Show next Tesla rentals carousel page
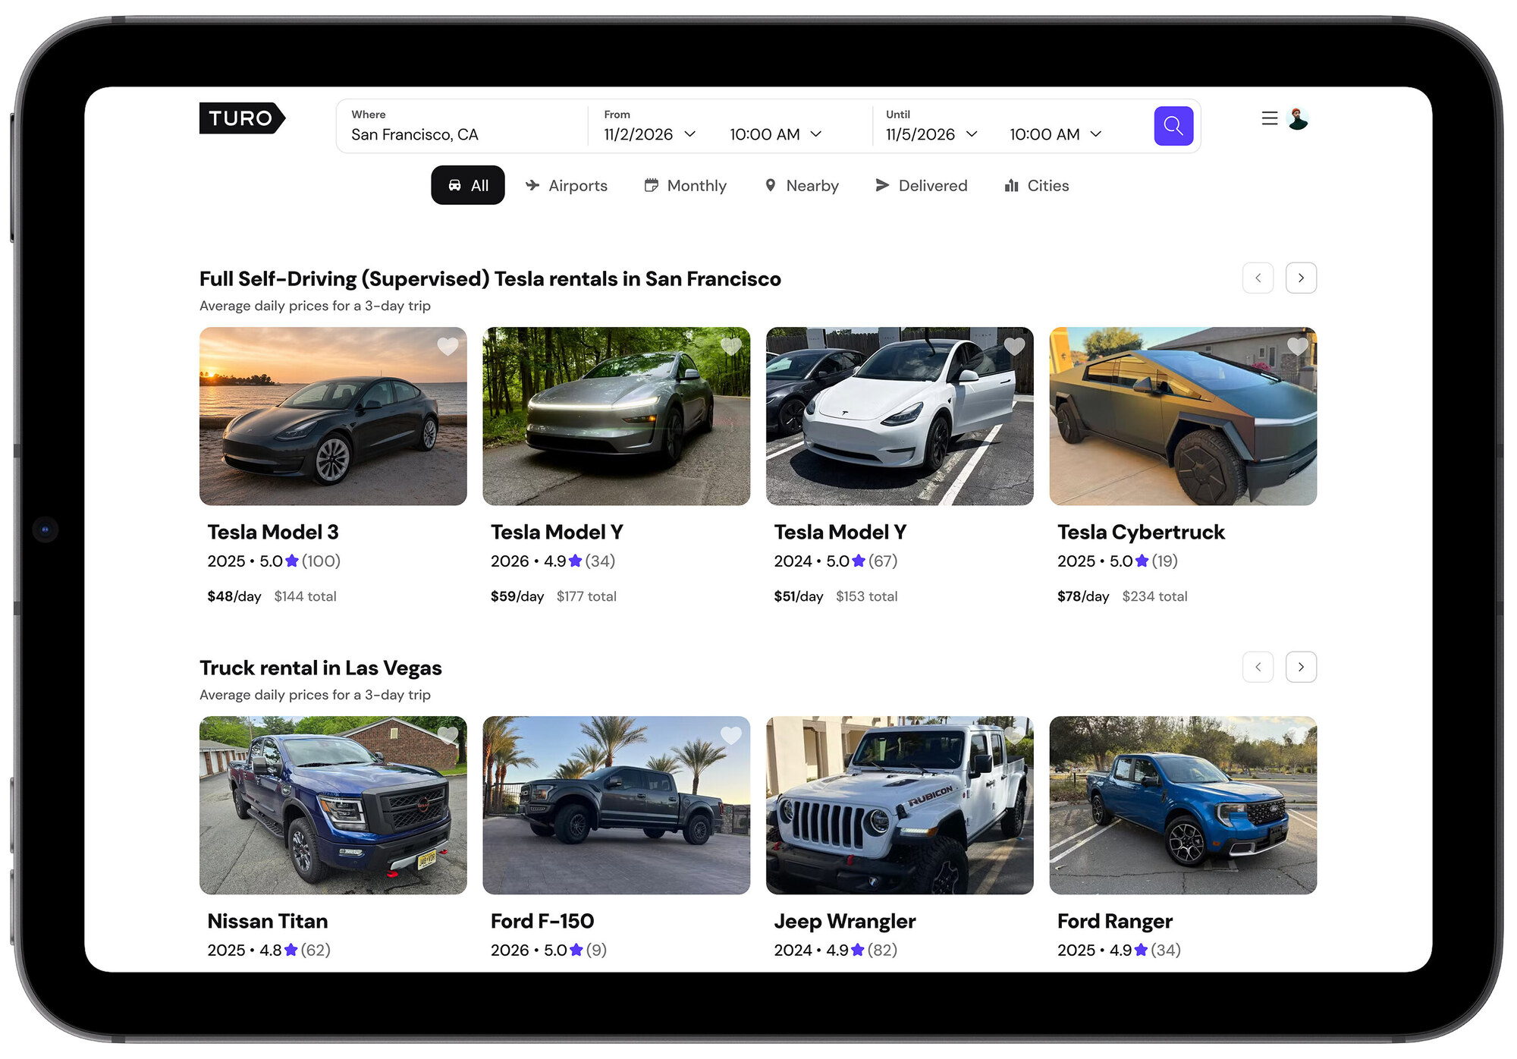This screenshot has height=1059, width=1517. coord(1301,278)
